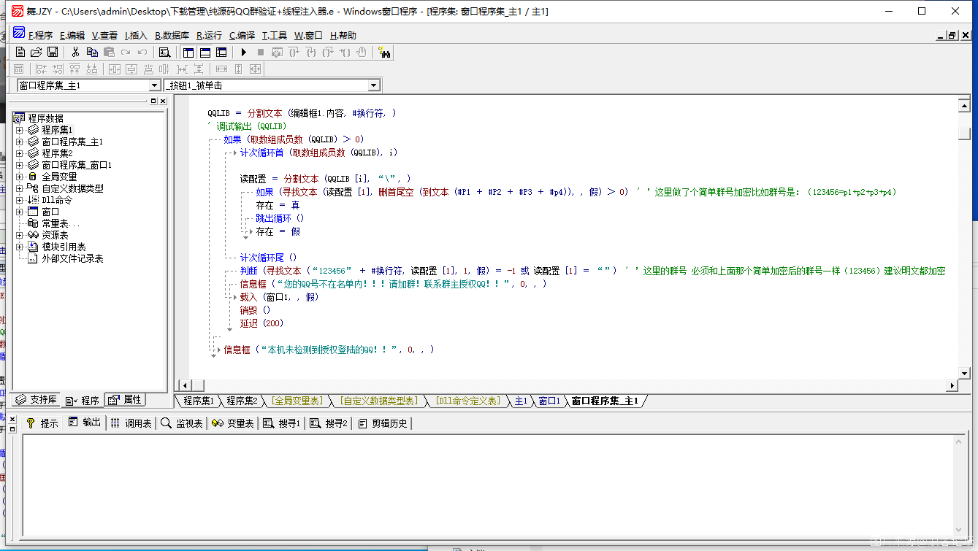The width and height of the screenshot is (978, 551).
Task: Expand the 自定义数据类型 tree node
Action: tap(20, 188)
